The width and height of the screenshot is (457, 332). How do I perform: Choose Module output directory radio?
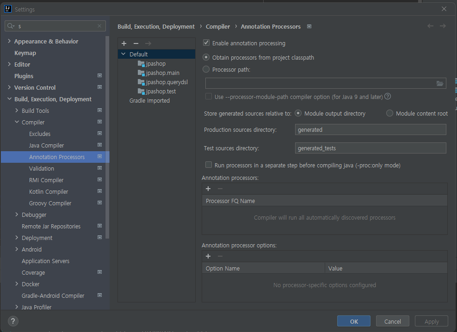tap(298, 113)
